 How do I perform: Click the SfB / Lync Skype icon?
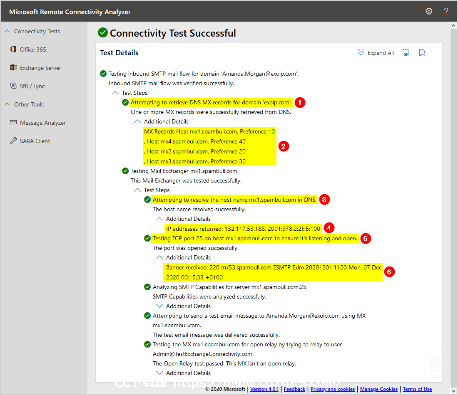(x=13, y=86)
